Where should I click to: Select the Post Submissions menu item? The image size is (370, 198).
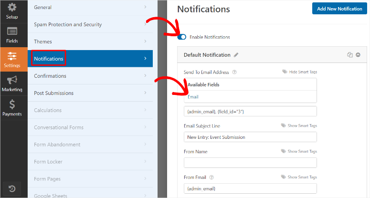[90, 93]
